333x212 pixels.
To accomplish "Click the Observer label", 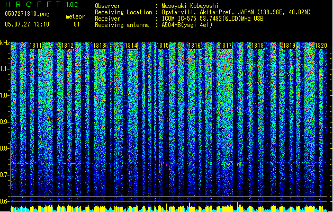I will click(107, 6).
